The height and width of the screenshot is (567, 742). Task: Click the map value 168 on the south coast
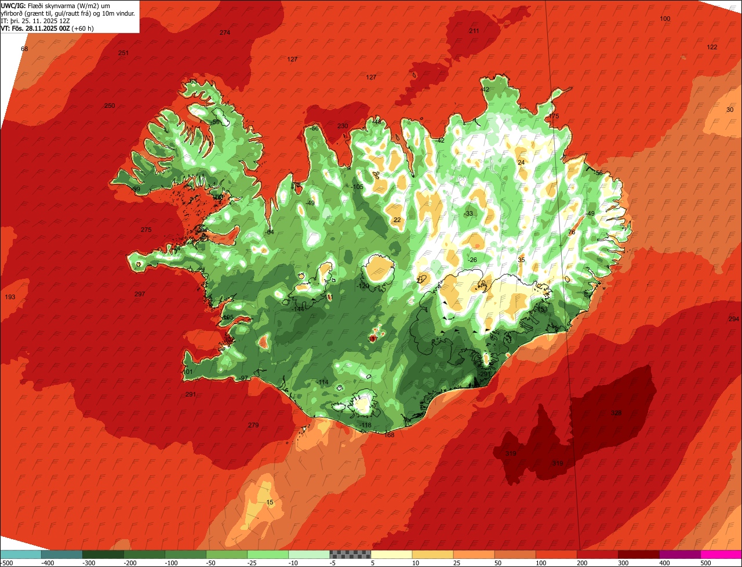[x=389, y=435]
